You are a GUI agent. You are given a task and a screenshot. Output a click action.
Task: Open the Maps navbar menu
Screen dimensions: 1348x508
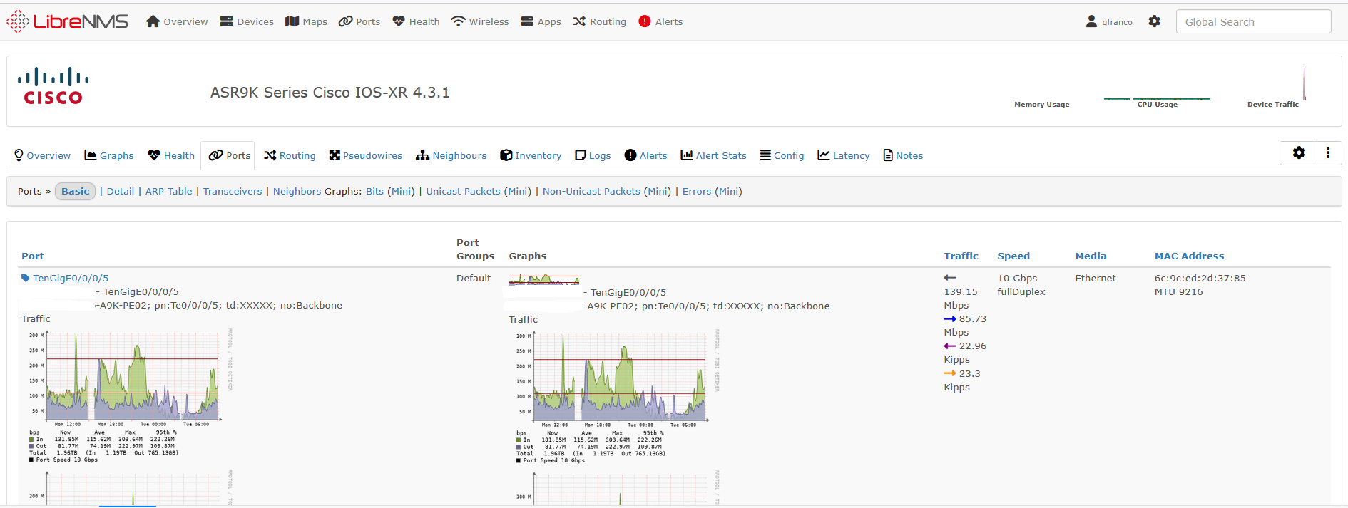tap(306, 21)
